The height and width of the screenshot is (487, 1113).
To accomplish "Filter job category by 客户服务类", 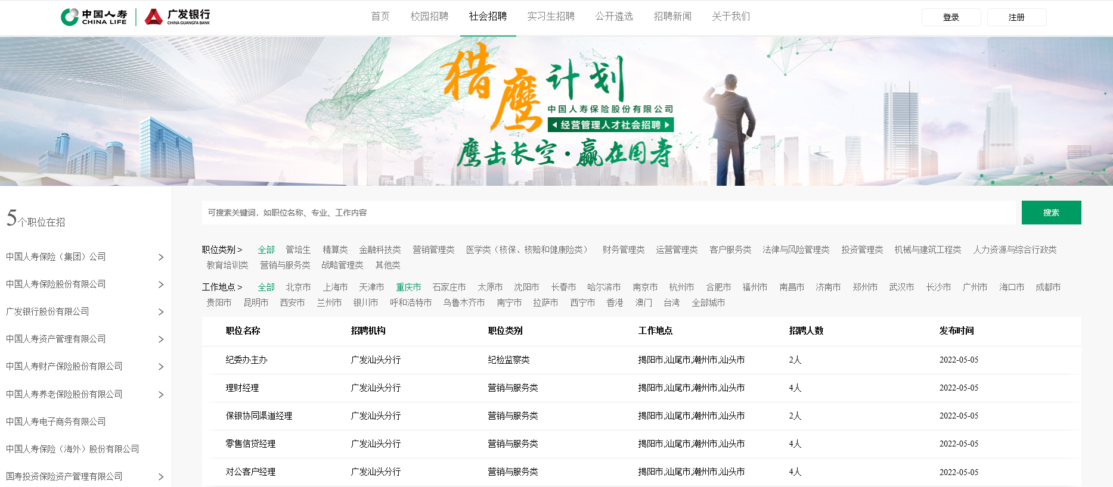I will pos(730,249).
